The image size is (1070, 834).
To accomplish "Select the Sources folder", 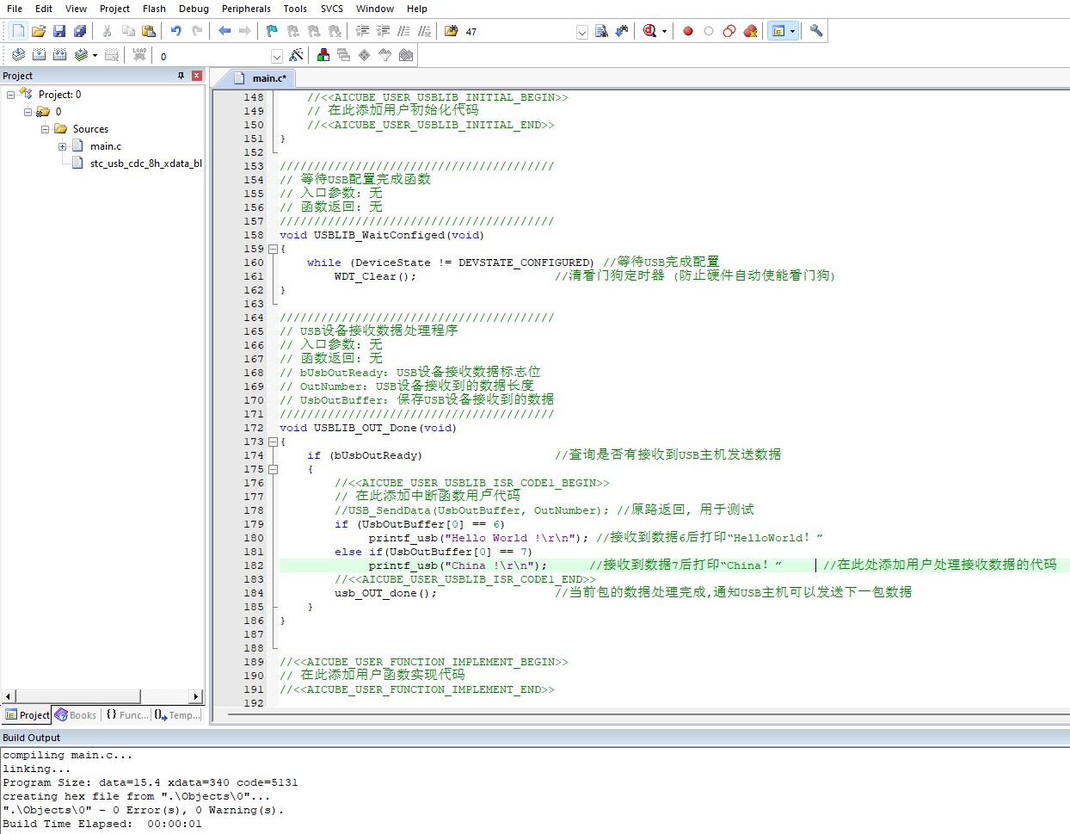I will (x=90, y=129).
